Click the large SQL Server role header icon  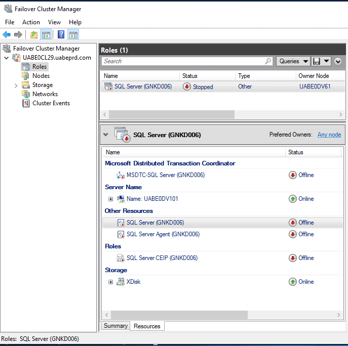[x=122, y=135]
